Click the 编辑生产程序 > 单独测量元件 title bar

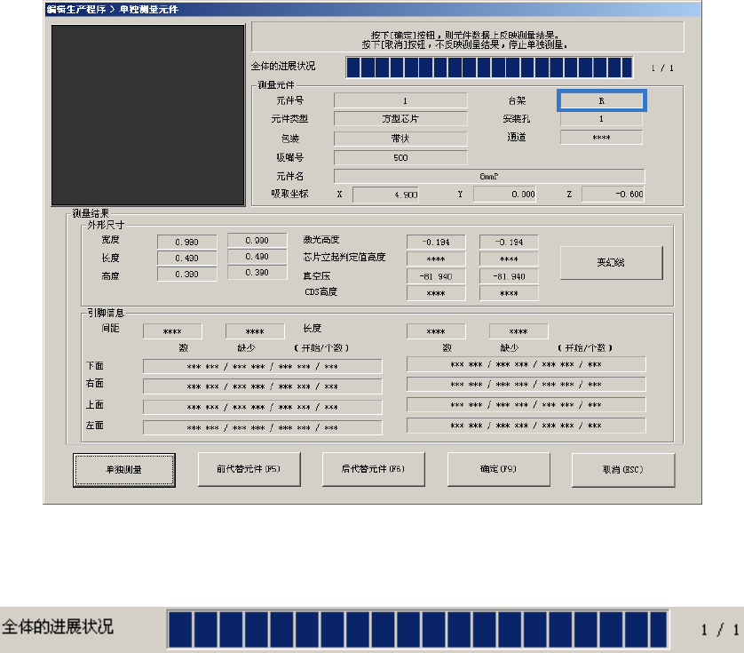[x=373, y=9]
